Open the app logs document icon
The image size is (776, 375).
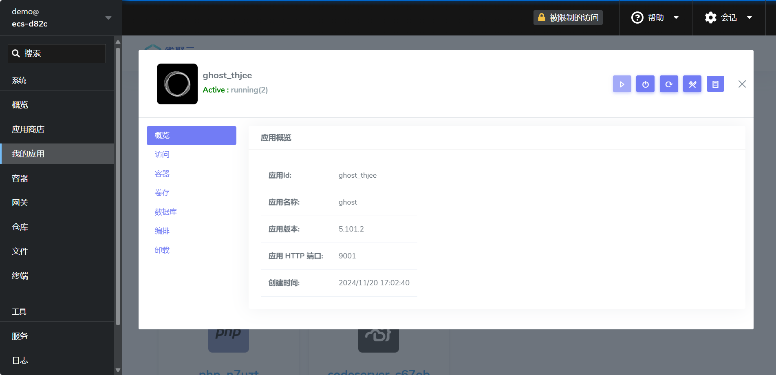pos(715,84)
